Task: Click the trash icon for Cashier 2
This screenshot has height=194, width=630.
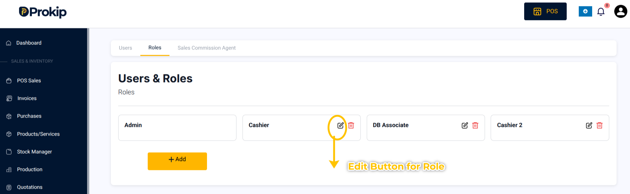Action: [x=600, y=126]
